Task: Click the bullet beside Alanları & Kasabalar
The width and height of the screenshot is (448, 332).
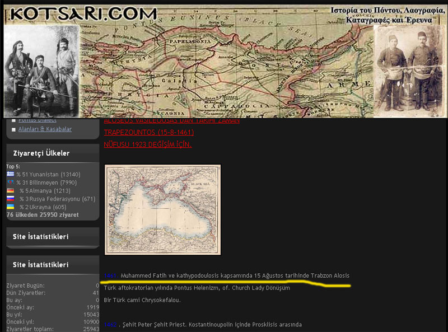Action: (x=13, y=129)
